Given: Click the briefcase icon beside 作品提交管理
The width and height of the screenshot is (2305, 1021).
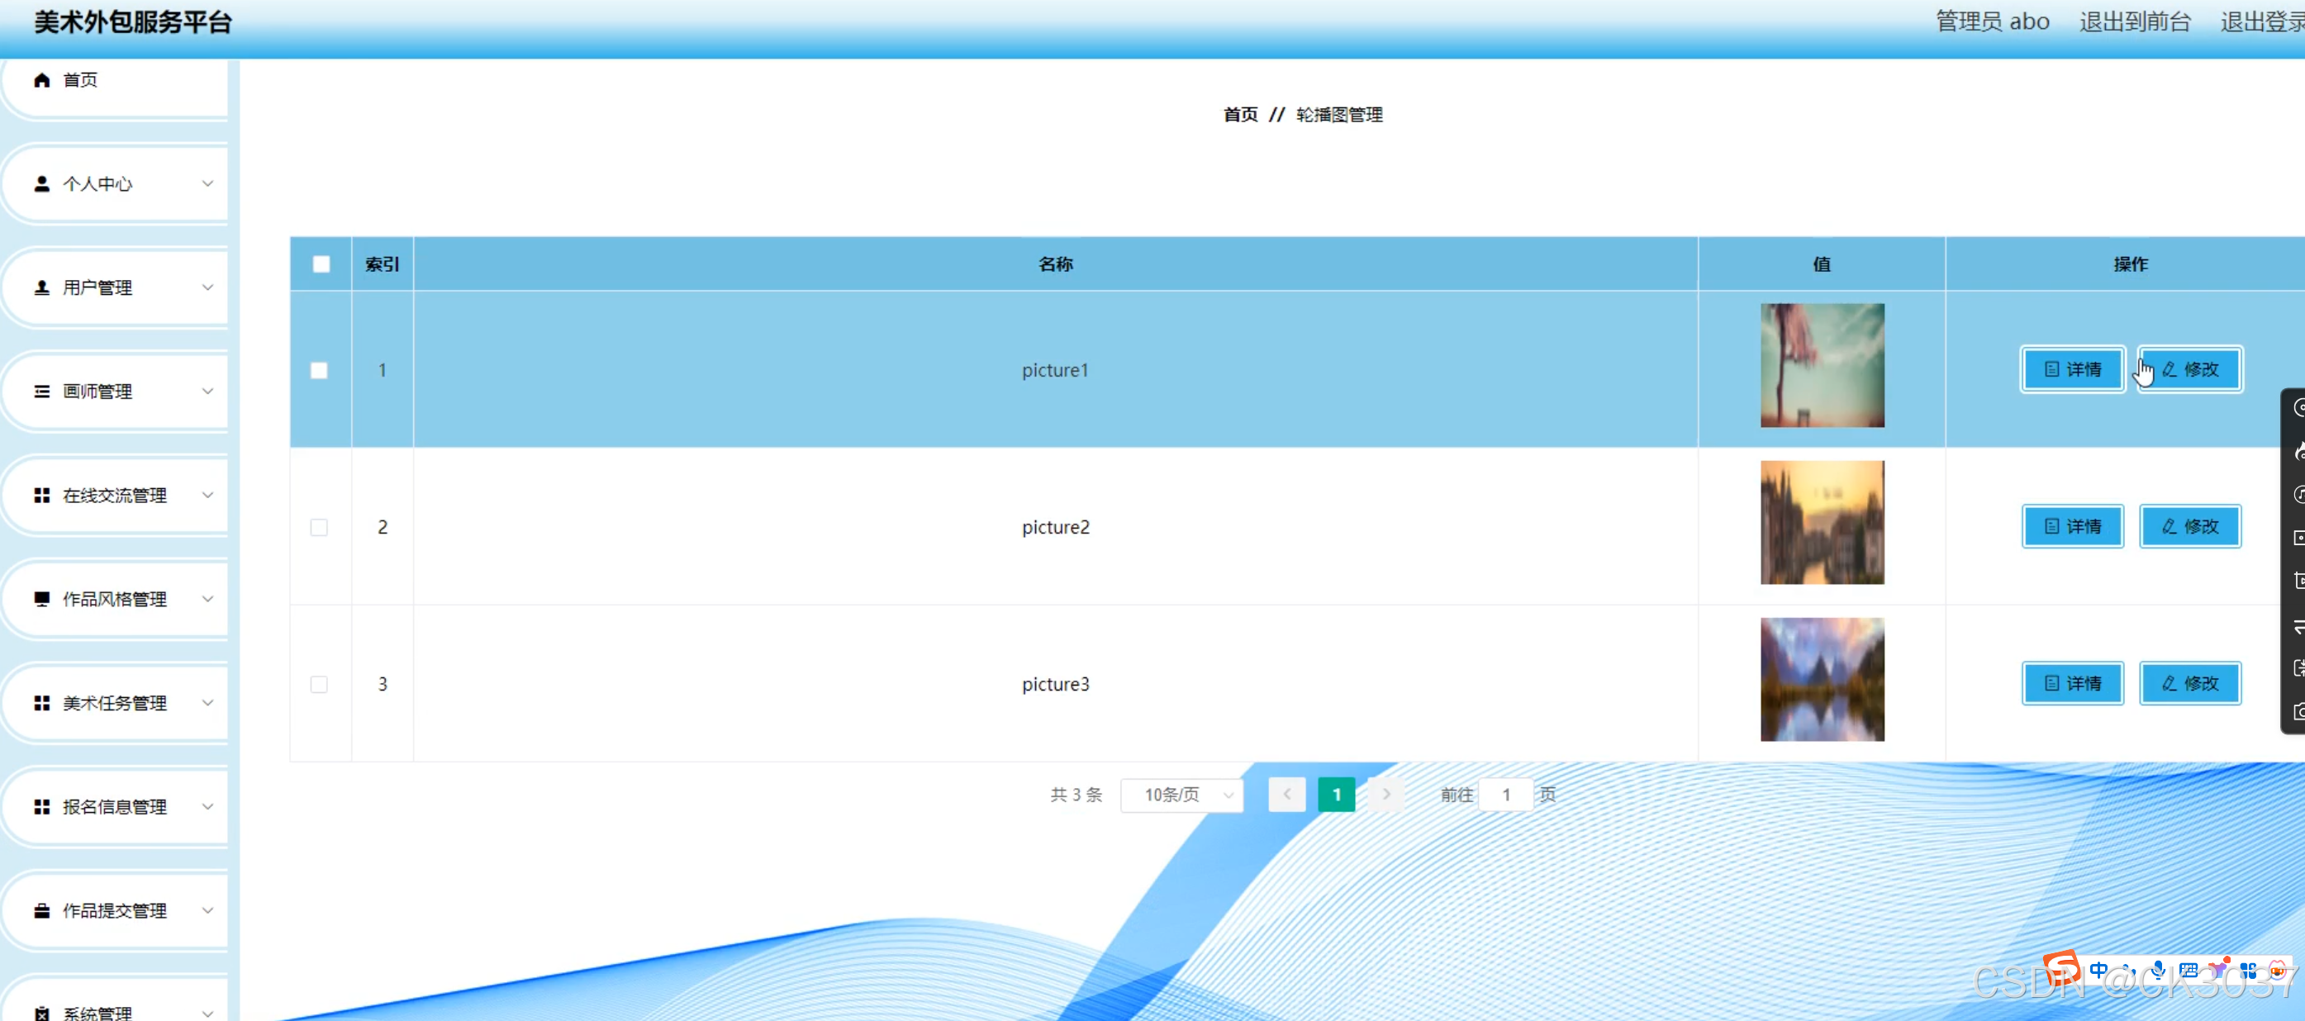Looking at the screenshot, I should (x=41, y=911).
